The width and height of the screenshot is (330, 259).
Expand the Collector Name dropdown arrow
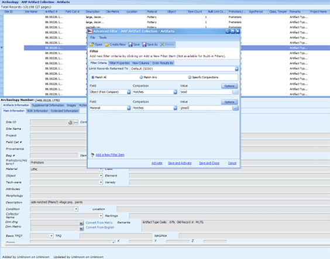click(x=101, y=216)
